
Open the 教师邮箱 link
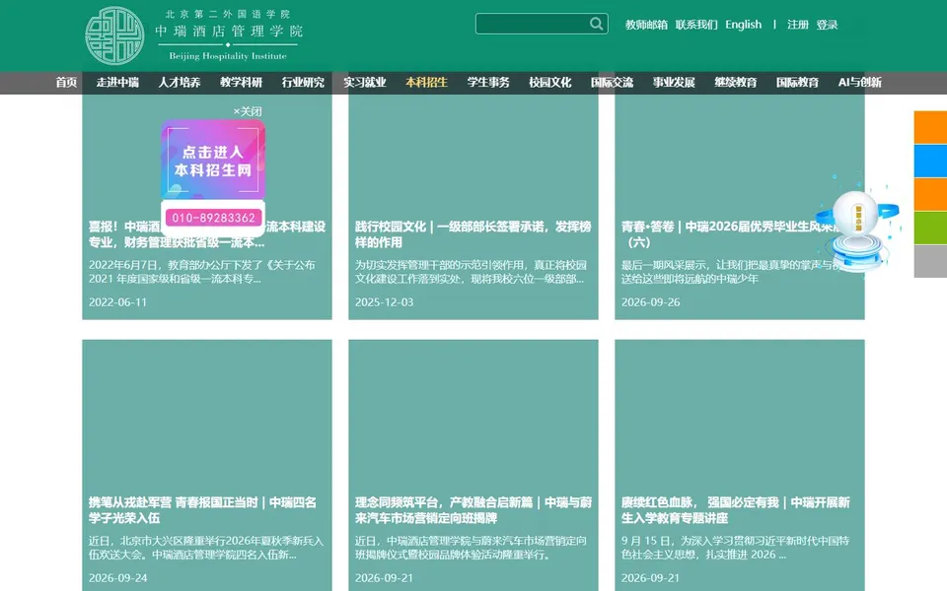[646, 25]
